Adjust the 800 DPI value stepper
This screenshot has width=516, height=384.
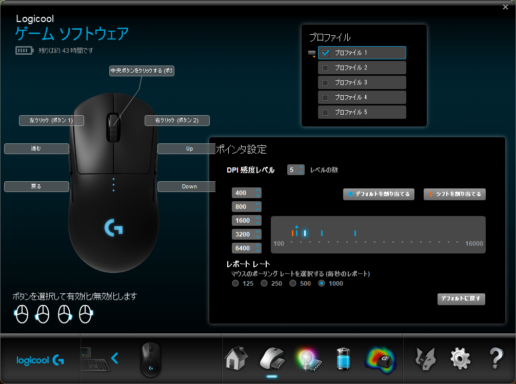pyautogui.click(x=257, y=207)
